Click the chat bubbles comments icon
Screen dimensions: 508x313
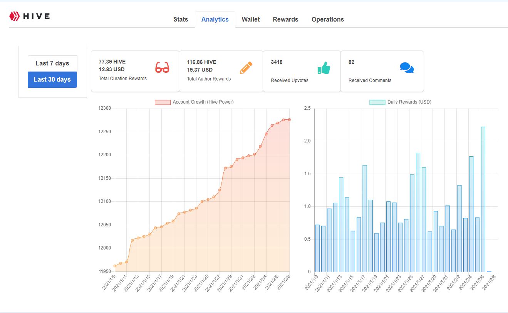tap(407, 68)
